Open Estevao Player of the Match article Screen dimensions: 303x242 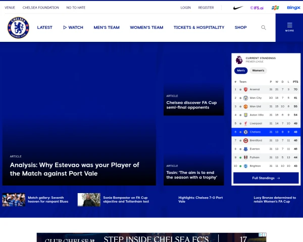(74, 169)
